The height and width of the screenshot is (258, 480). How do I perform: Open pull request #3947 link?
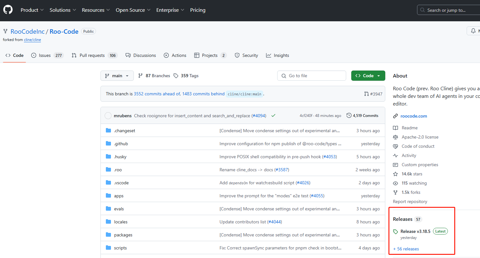pyautogui.click(x=373, y=94)
